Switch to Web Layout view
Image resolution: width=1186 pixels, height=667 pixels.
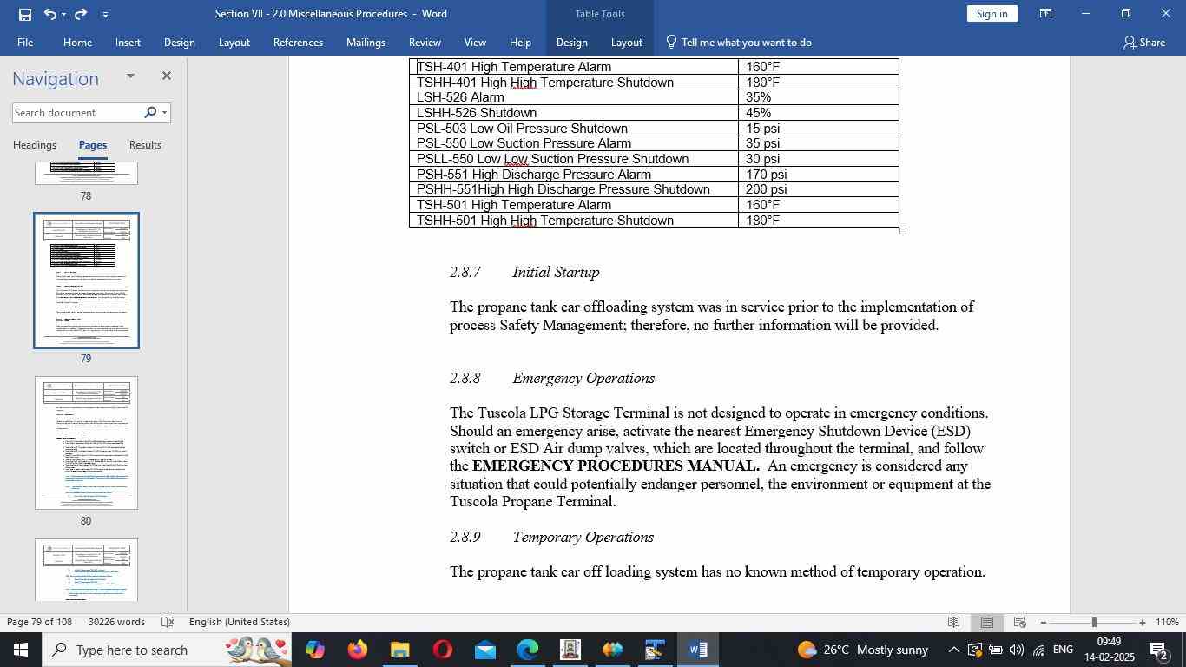[x=1020, y=622]
